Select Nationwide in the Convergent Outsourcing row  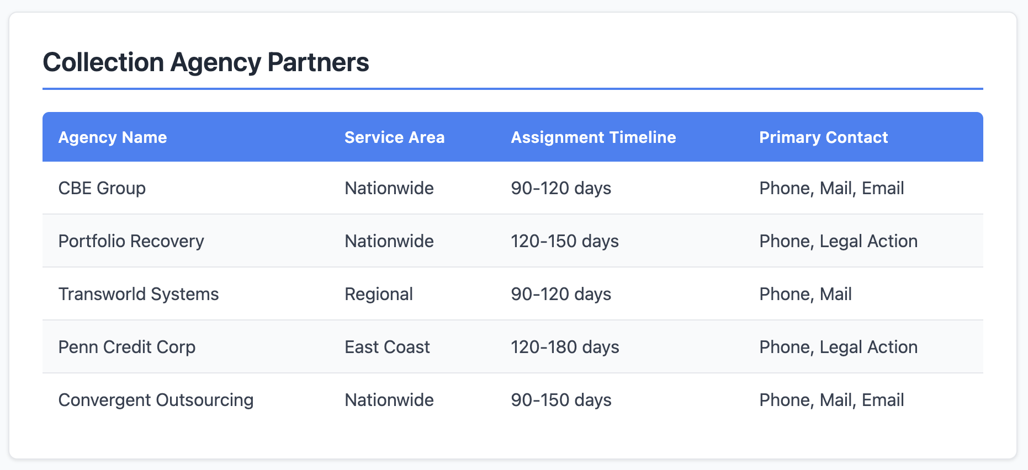coord(389,400)
